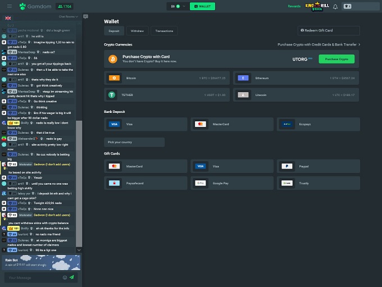Choose Paysafecard gift card
Image resolution: width=382 pixels, height=287 pixels.
[145, 183]
